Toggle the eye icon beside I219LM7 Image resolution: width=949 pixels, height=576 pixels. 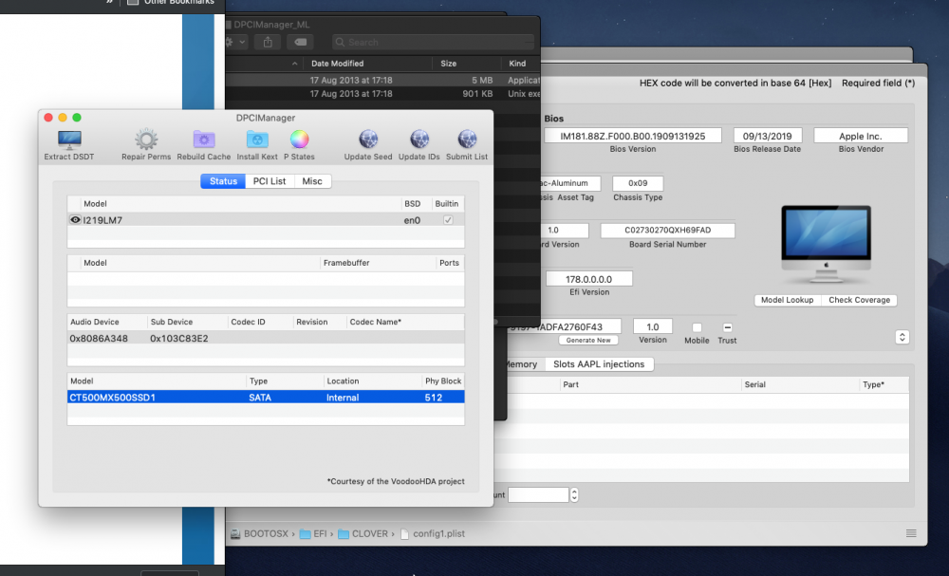point(75,219)
